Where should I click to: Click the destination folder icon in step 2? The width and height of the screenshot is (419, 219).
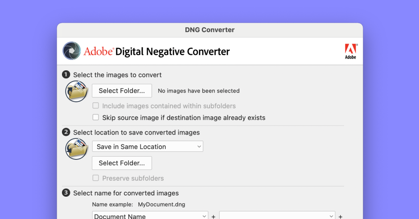(x=77, y=149)
